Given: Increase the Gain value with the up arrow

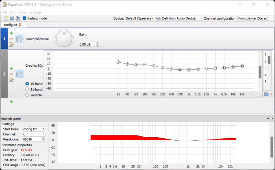Looking at the screenshot, I should coord(97,43).
